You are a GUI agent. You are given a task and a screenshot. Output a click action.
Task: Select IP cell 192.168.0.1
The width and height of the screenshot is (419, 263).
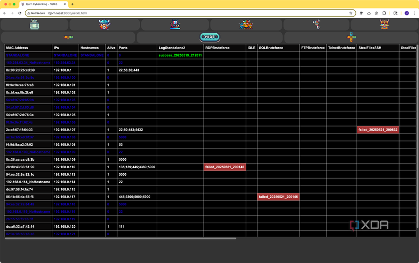pos(66,70)
